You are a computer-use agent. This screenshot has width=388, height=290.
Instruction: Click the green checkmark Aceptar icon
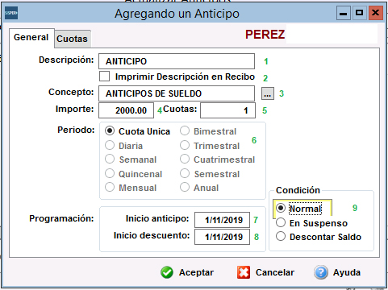tap(167, 272)
